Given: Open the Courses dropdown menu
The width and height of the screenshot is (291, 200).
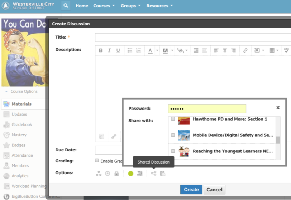Looking at the screenshot, I should tap(104, 6).
